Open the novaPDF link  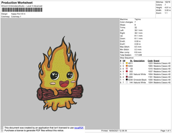(x=79, y=128)
